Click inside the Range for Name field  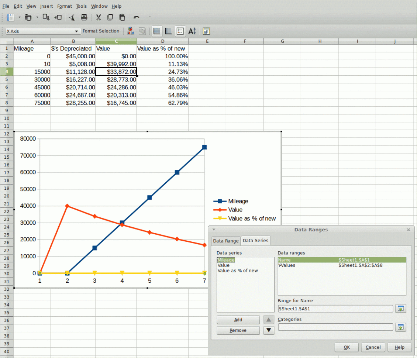[334, 309]
